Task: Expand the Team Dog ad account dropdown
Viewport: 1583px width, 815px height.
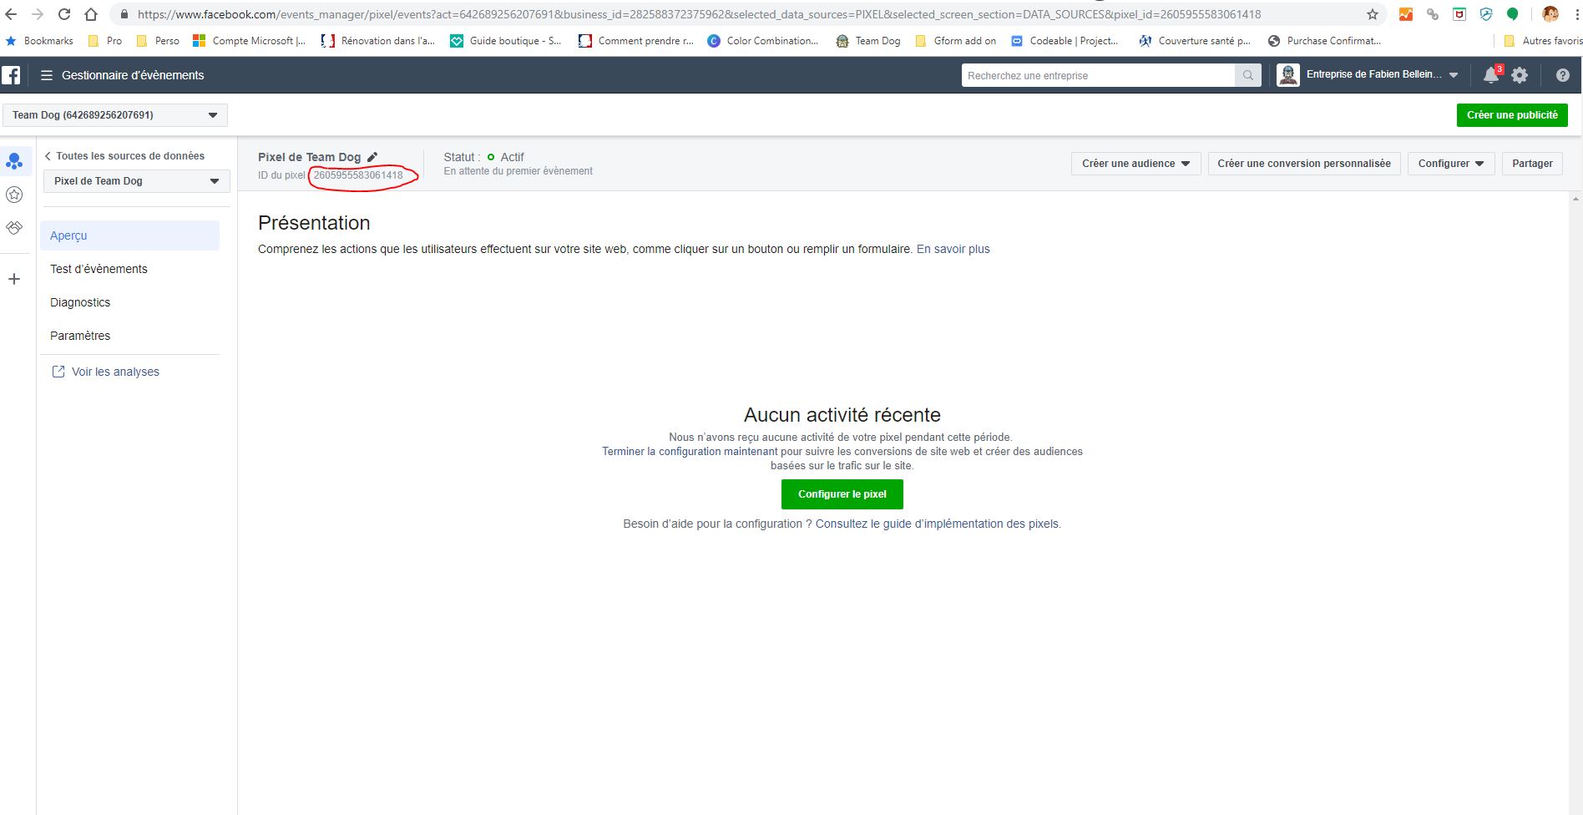Action: pos(115,115)
